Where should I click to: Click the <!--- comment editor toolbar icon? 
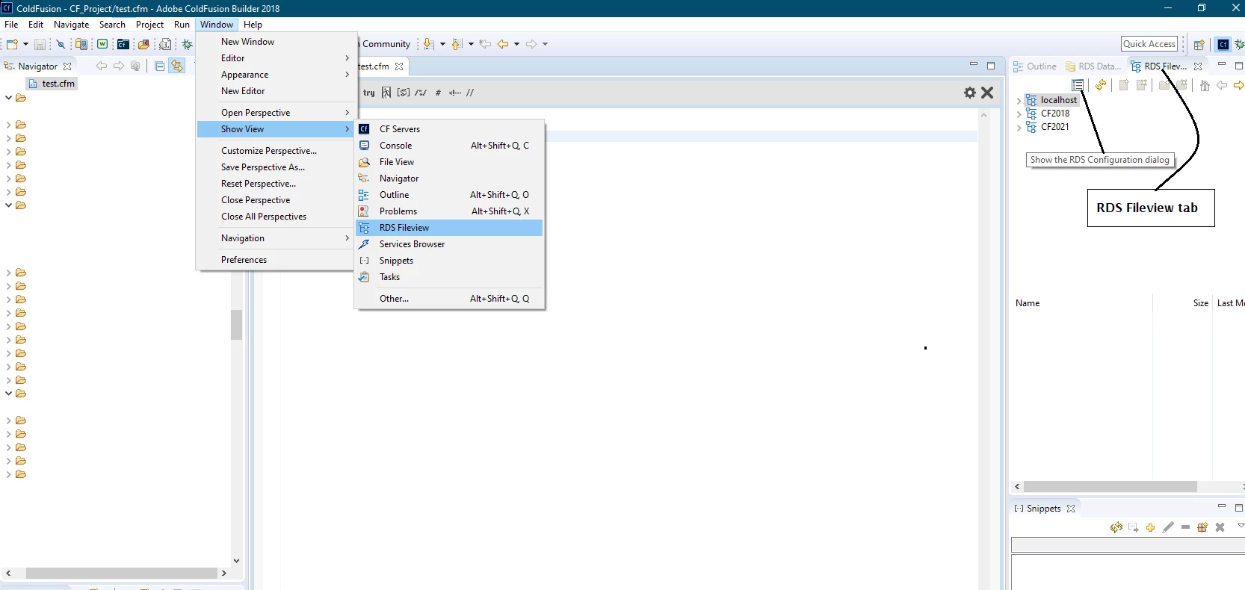coord(455,93)
